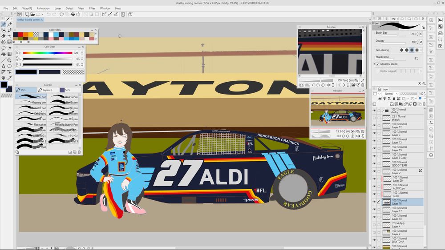
Task: Open the Anti-aliasing dropdown arrow
Action: pyautogui.click(x=421, y=50)
